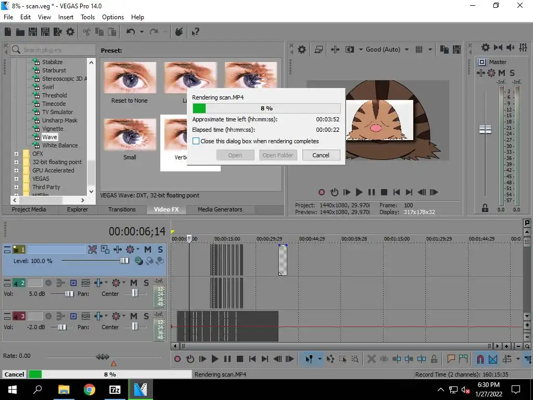Solo video track 1
The width and height of the screenshot is (533, 400).
160,249
